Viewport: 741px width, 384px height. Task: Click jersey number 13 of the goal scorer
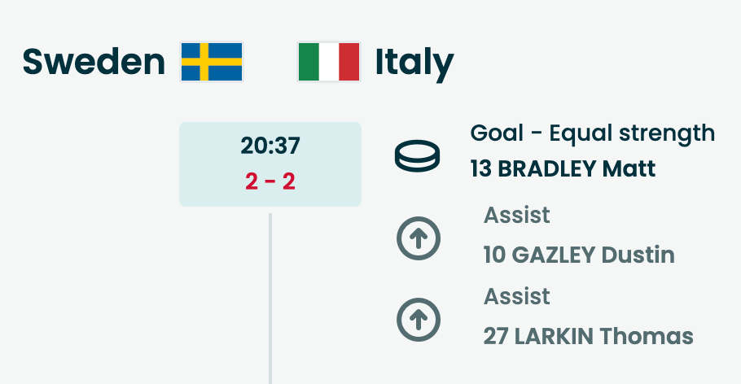480,169
